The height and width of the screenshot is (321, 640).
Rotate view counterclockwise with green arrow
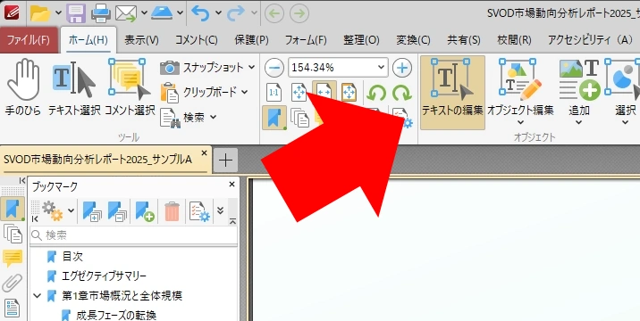coord(376,94)
